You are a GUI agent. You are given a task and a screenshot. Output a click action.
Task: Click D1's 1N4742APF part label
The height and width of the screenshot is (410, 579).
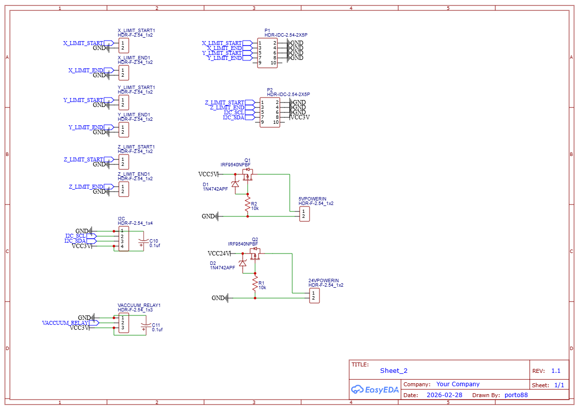pos(215,189)
